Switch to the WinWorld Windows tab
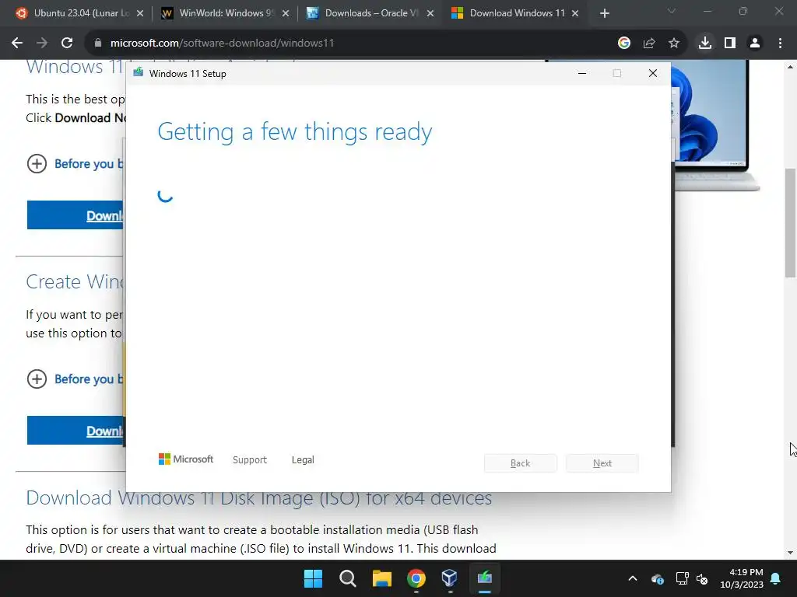 [x=225, y=13]
